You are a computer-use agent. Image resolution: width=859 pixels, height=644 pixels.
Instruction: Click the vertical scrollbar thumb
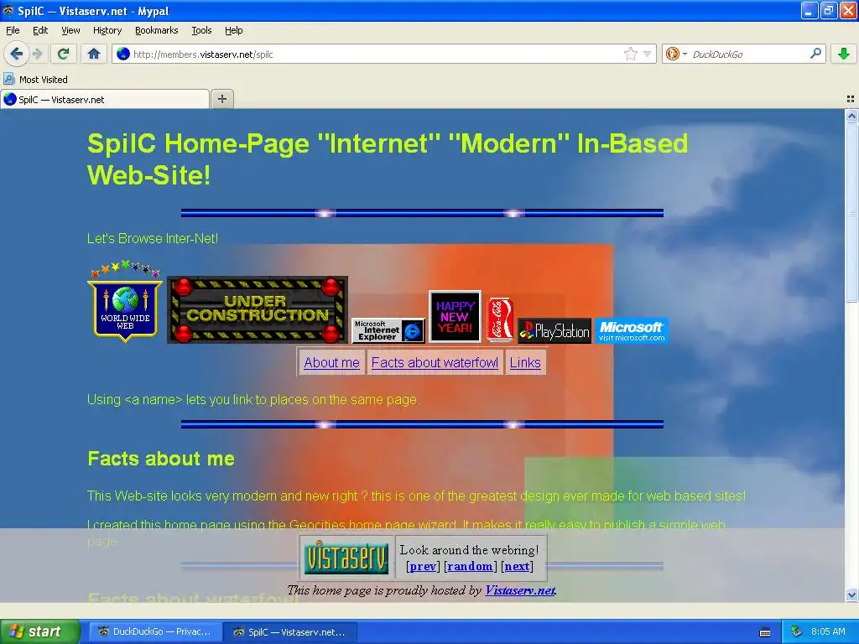[x=851, y=212]
